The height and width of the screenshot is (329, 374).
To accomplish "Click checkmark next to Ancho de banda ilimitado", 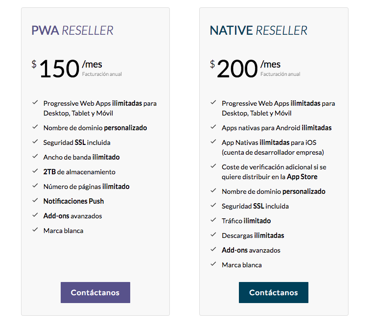I will [x=35, y=156].
